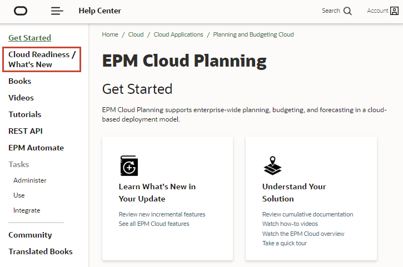Click Review new incremental features link
Image resolution: width=403 pixels, height=267 pixels.
tap(162, 214)
